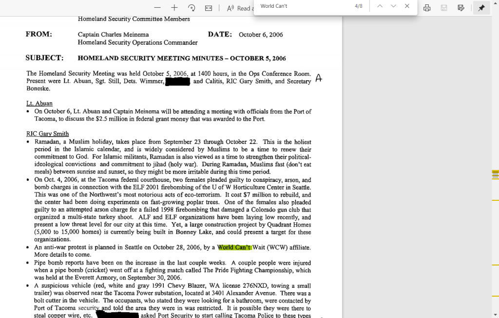
Task: Click the underlined RIC Gary Smith heading
Action: point(47,134)
